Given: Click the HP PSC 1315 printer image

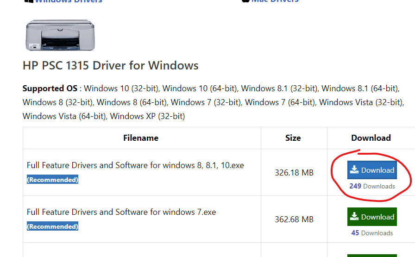Looking at the screenshot, I should 60,35.
